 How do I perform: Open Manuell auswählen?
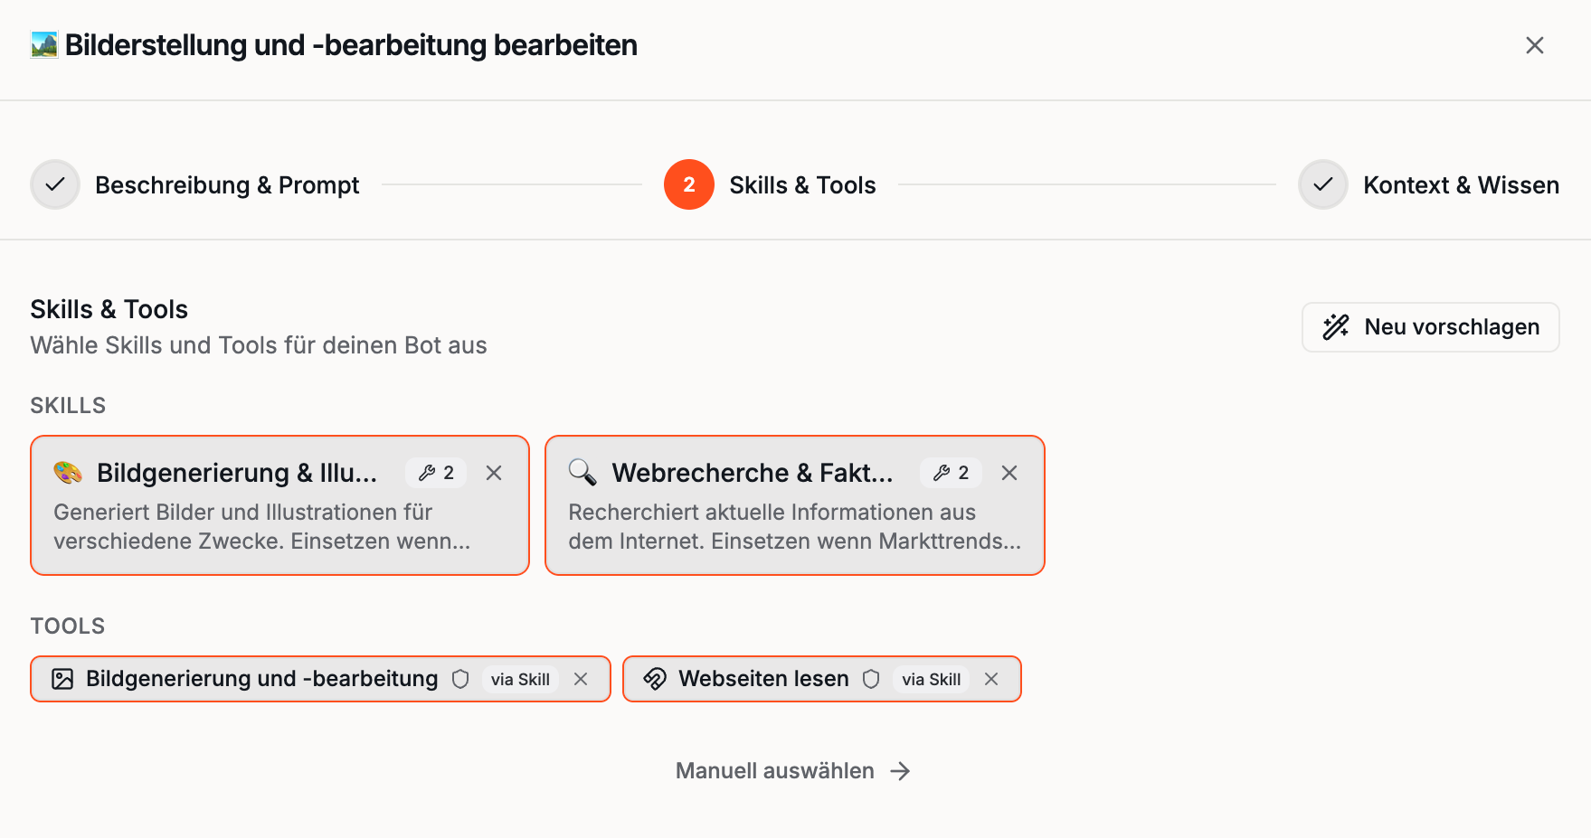pos(791,770)
